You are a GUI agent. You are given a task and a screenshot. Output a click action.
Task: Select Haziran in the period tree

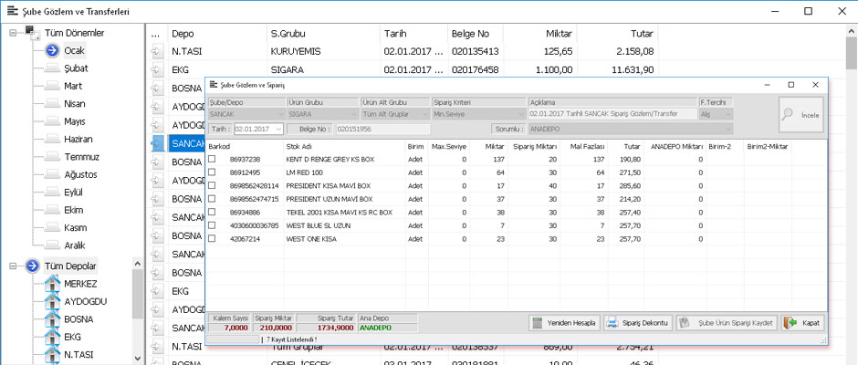(78, 139)
